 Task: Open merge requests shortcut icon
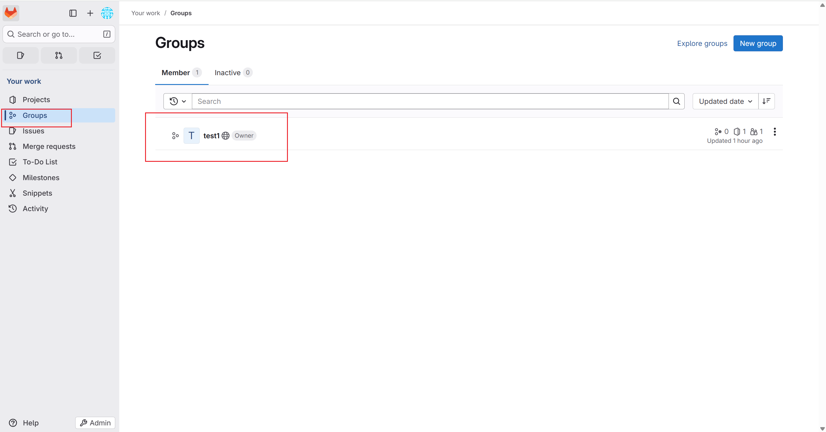click(59, 55)
